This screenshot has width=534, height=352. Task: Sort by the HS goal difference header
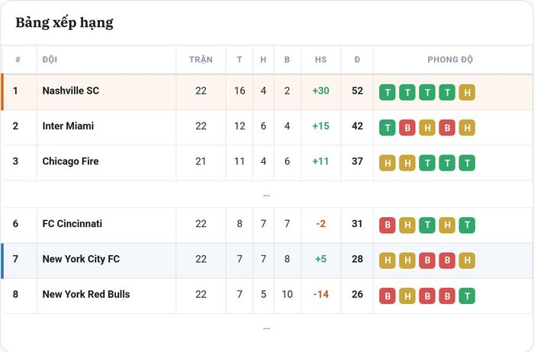pos(321,59)
